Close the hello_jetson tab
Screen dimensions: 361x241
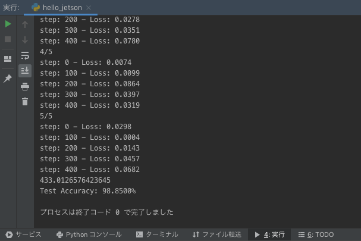pyautogui.click(x=89, y=8)
